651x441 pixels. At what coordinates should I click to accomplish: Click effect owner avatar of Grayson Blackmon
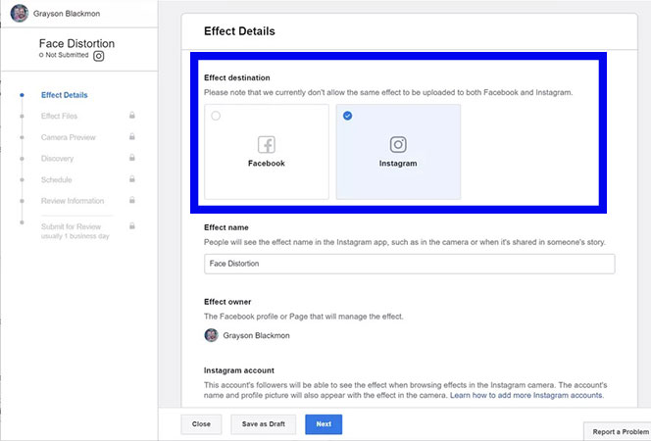(212, 335)
